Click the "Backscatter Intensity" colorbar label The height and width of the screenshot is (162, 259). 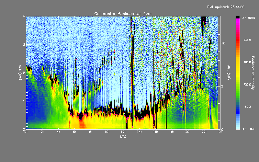253,73
